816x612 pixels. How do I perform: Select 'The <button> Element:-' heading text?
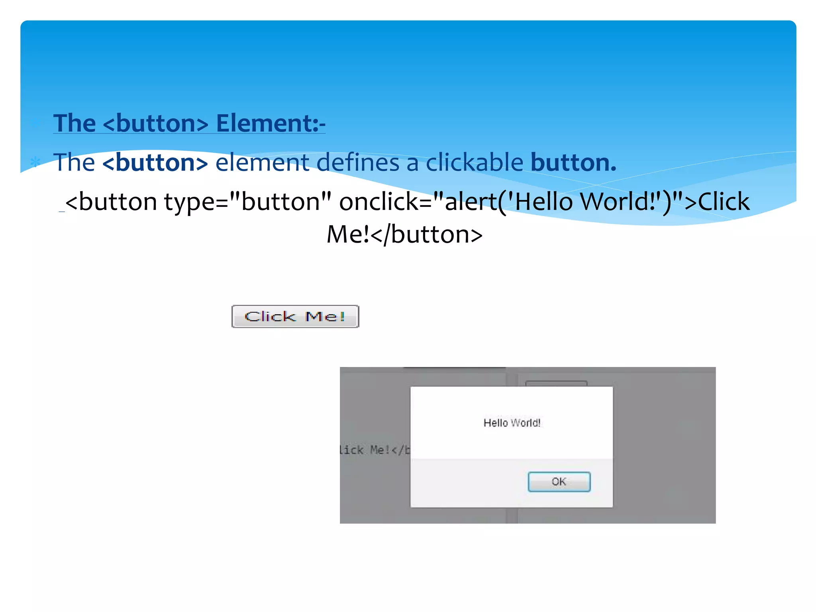(189, 123)
